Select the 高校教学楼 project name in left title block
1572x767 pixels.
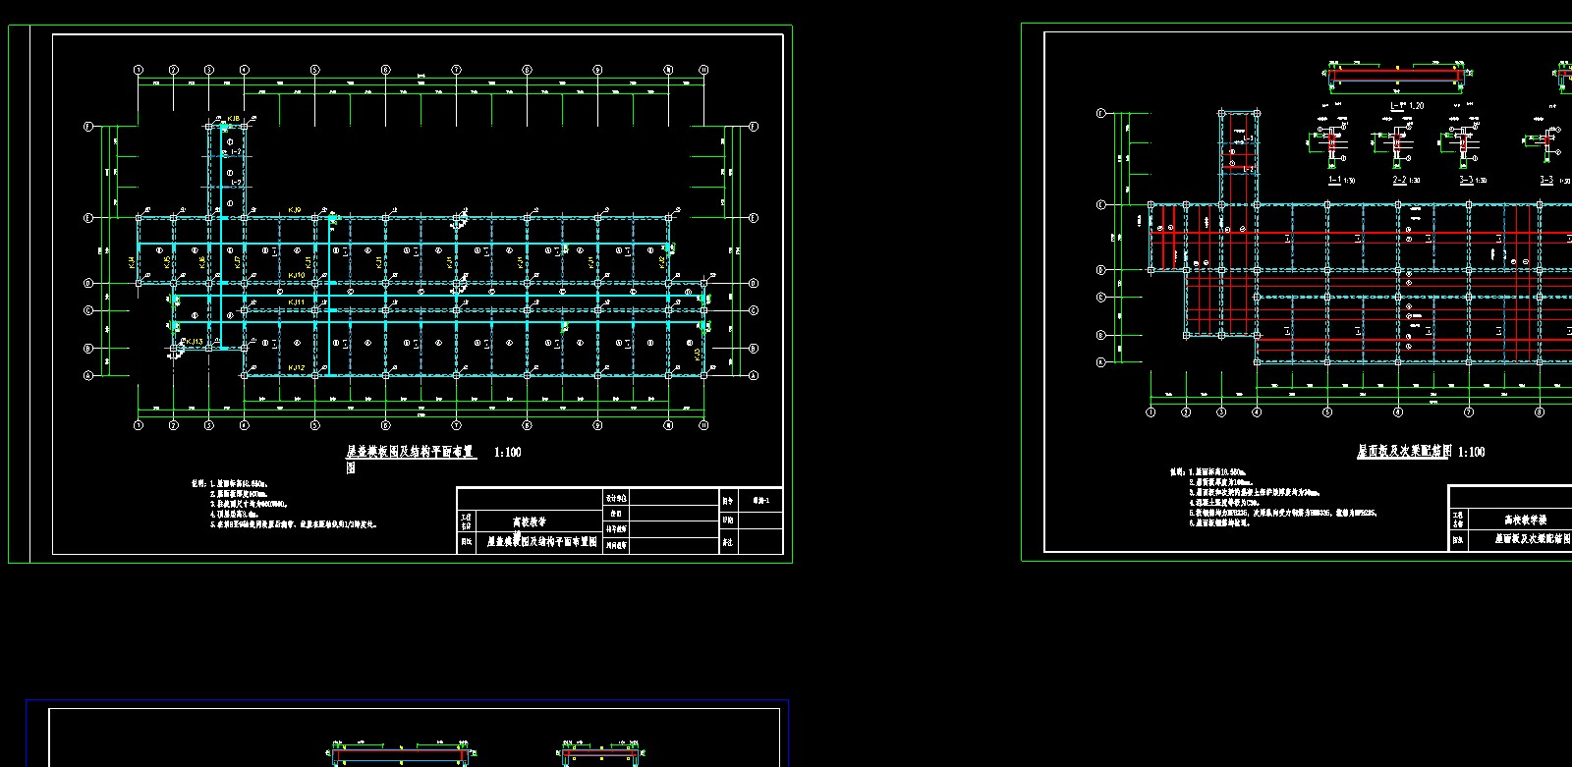point(531,522)
